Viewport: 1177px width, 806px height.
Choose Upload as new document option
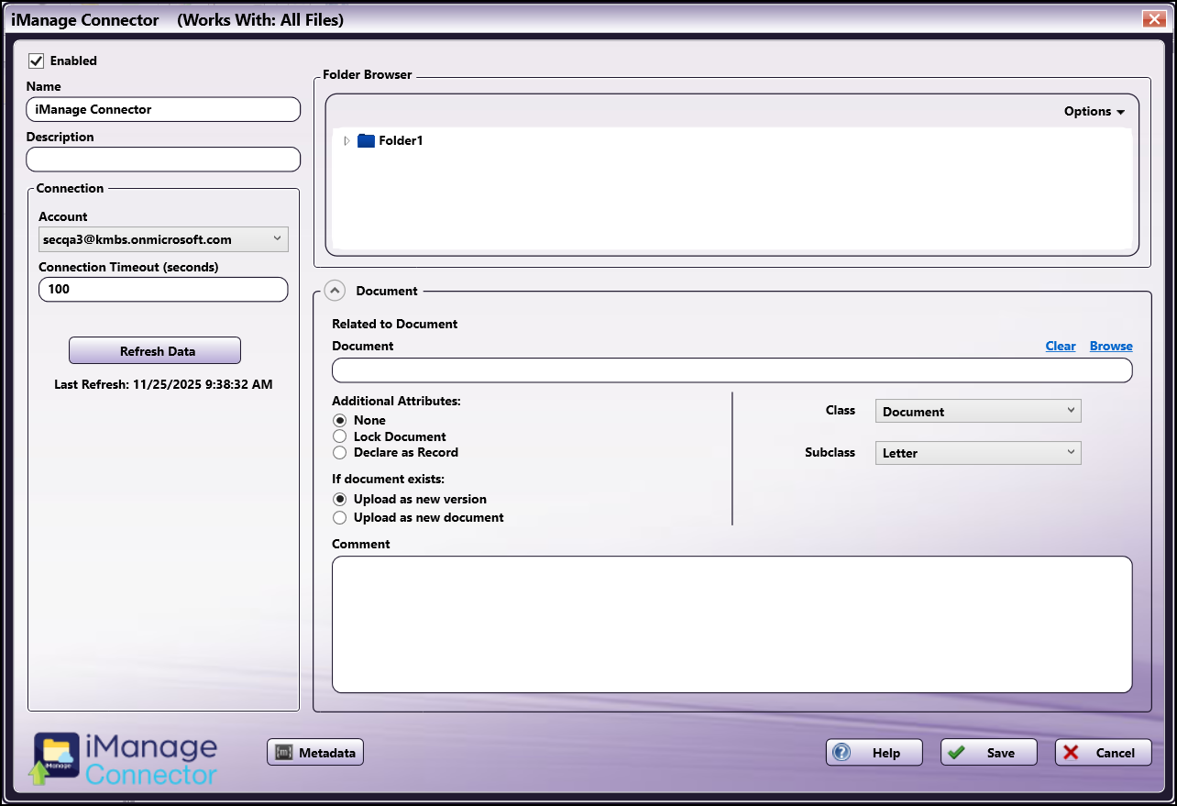pos(339,517)
